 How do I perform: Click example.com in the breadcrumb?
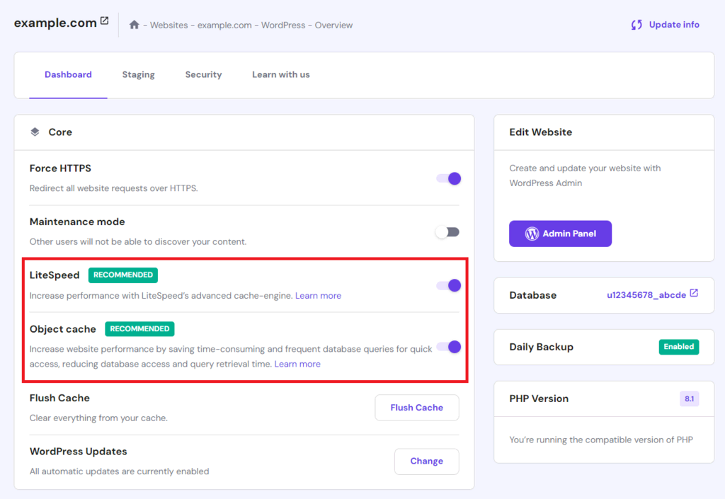224,25
